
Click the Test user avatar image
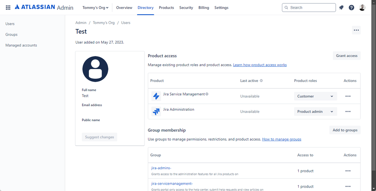[x=95, y=69]
